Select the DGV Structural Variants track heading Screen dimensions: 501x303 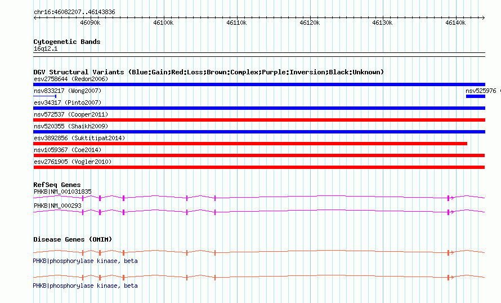click(x=208, y=72)
